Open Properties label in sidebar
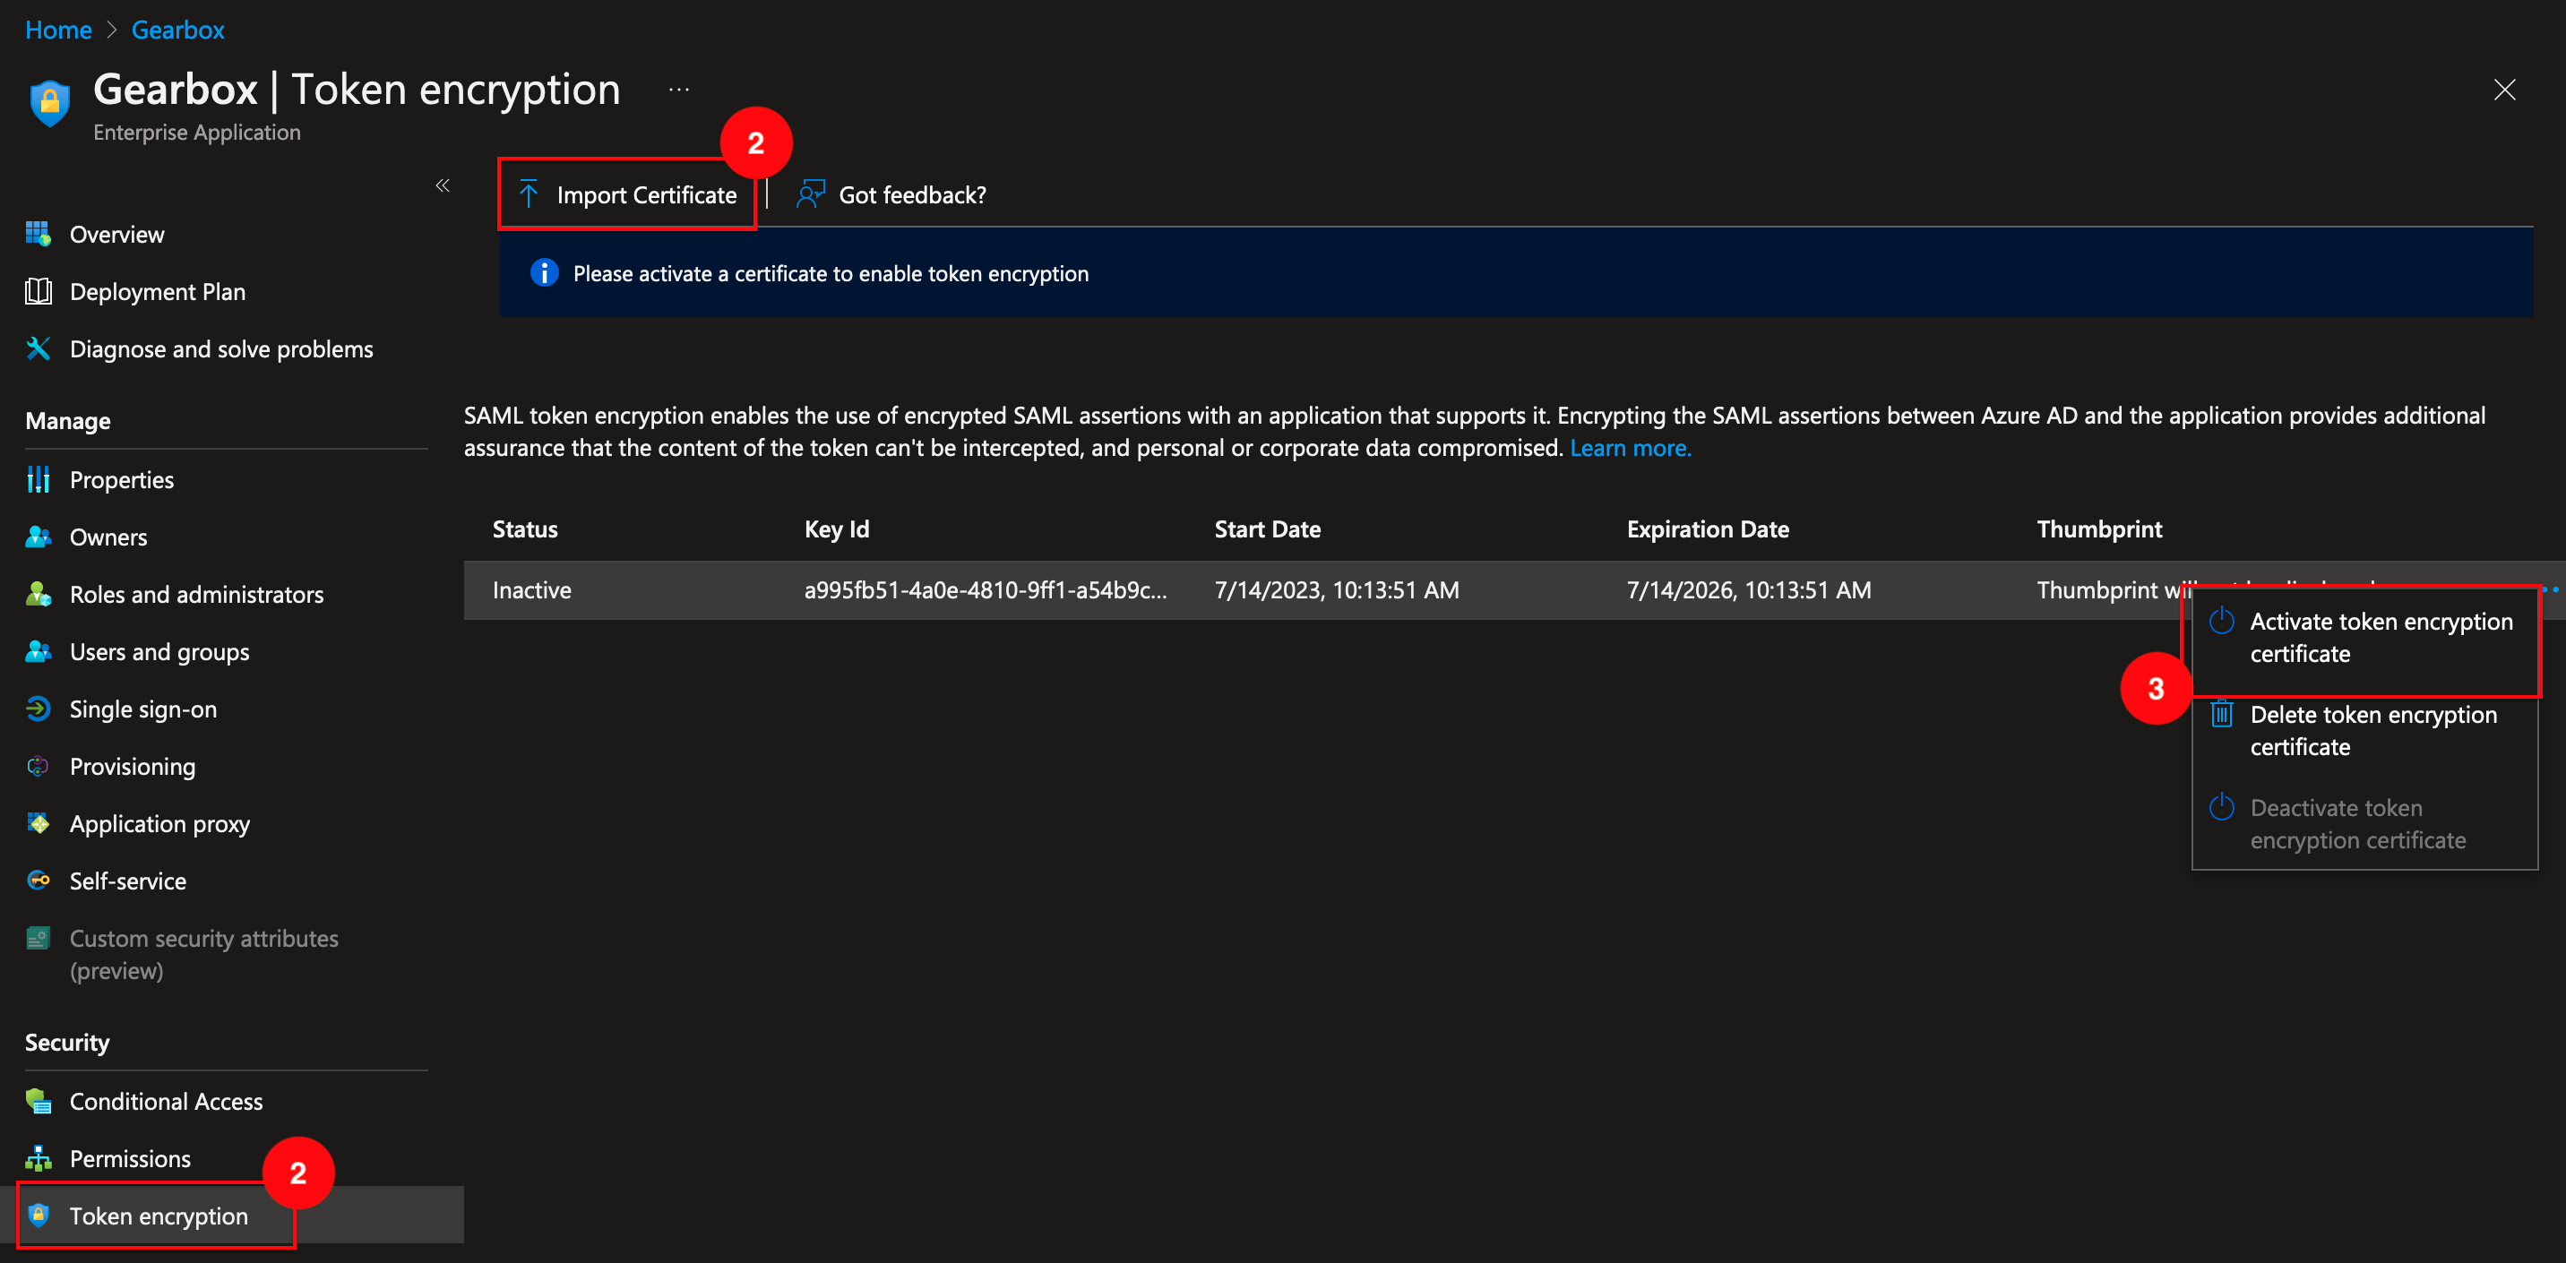The image size is (2566, 1263). tap(122, 479)
